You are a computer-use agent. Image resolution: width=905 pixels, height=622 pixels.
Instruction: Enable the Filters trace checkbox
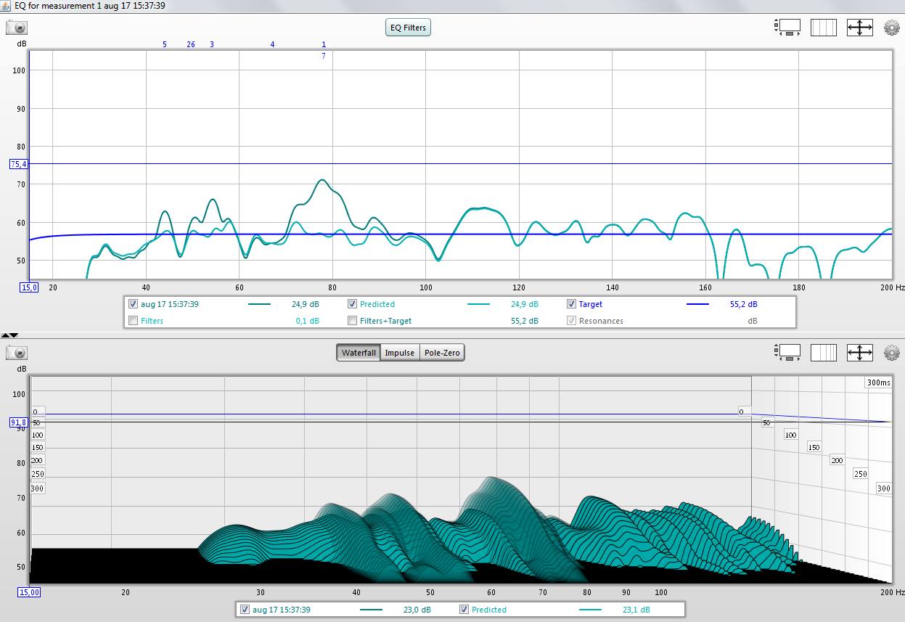tap(133, 321)
